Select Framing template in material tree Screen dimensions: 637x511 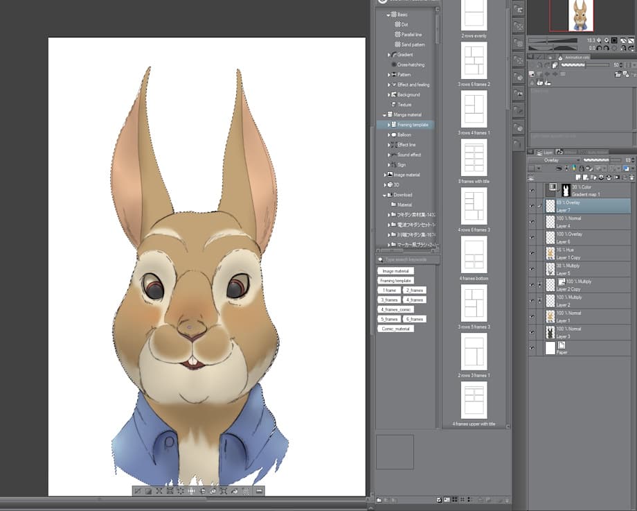pos(412,125)
